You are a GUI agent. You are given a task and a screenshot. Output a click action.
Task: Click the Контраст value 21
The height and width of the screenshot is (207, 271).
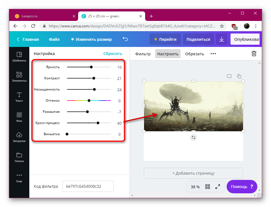119,78
